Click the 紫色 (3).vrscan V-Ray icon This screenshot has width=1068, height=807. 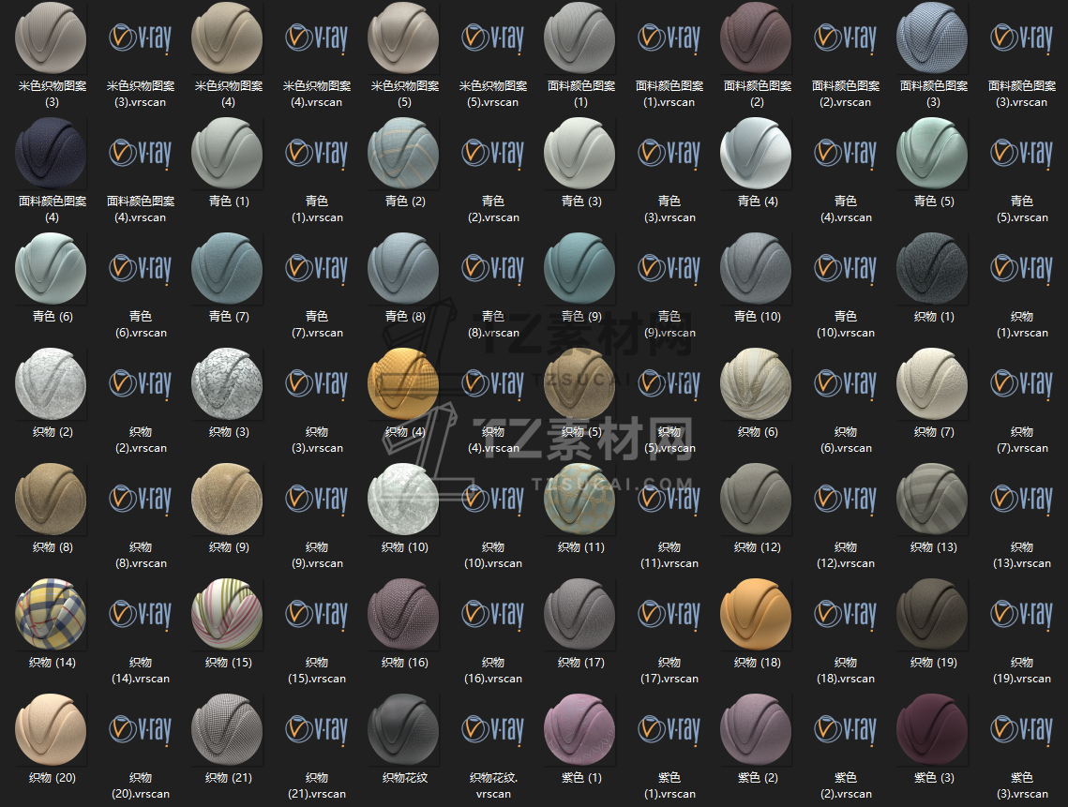click(x=1022, y=729)
